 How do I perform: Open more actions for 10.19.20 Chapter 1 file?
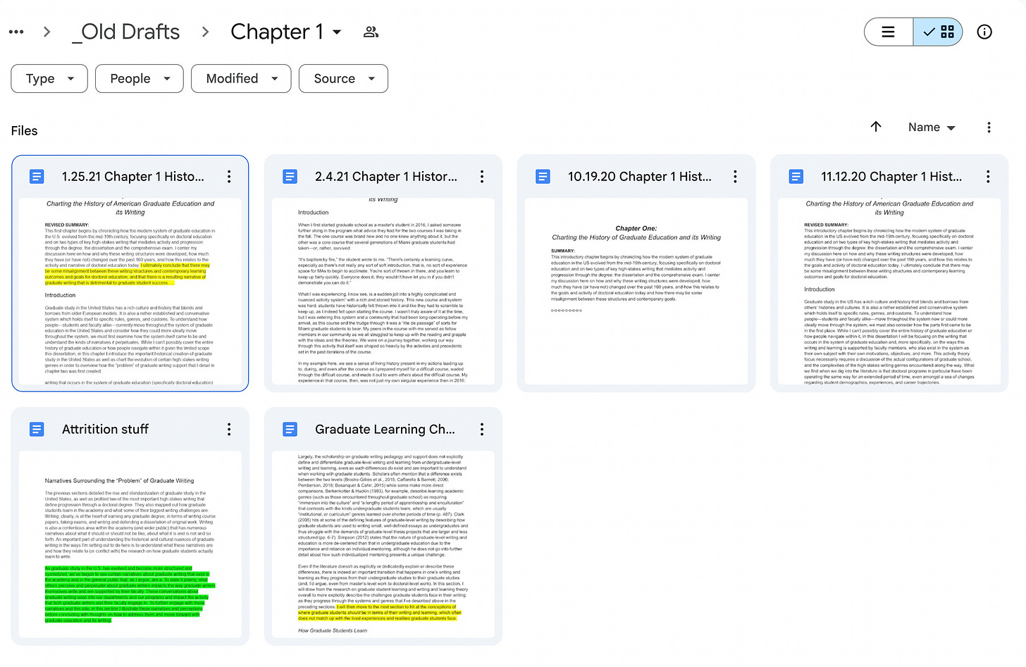click(735, 177)
